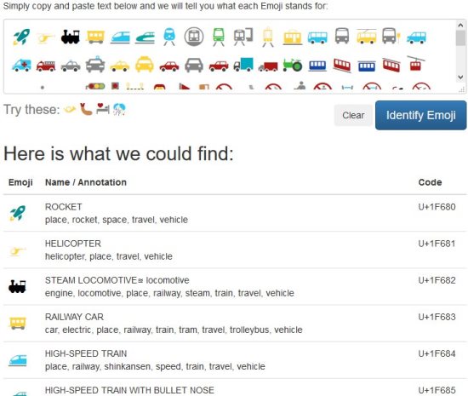Image resolution: width=468 pixels, height=396 pixels.
Task: Click the red aerial tramway emoji
Action: click(416, 63)
